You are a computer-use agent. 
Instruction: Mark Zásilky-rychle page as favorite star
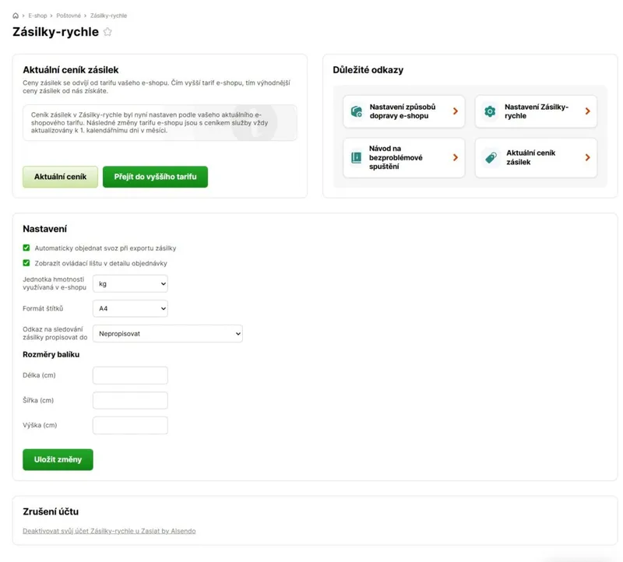(x=107, y=32)
